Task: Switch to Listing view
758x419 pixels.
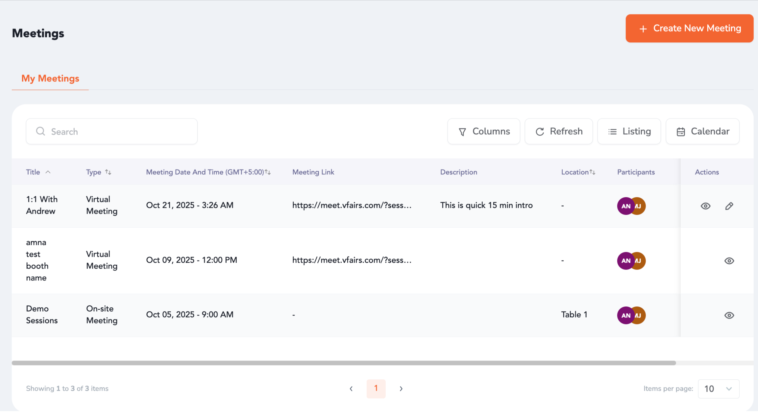Action: pos(629,131)
